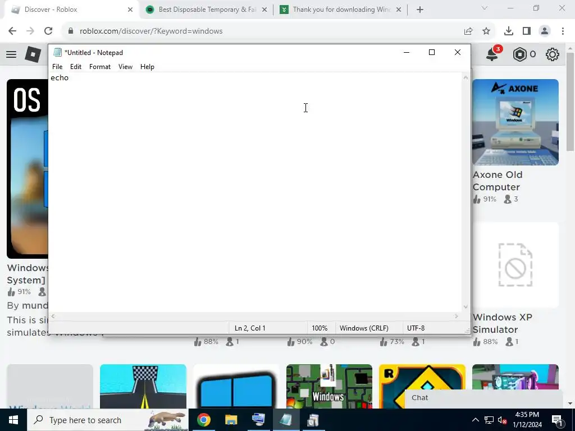Click Notepad horizontal scrollbar left arrow

(x=53, y=316)
